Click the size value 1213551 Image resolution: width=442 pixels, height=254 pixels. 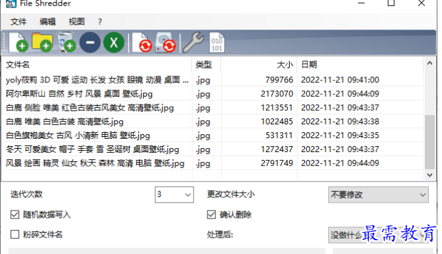tap(277, 107)
